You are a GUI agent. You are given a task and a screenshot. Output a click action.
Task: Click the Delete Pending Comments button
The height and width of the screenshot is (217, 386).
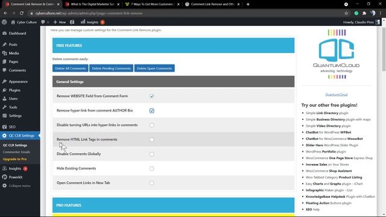click(111, 68)
